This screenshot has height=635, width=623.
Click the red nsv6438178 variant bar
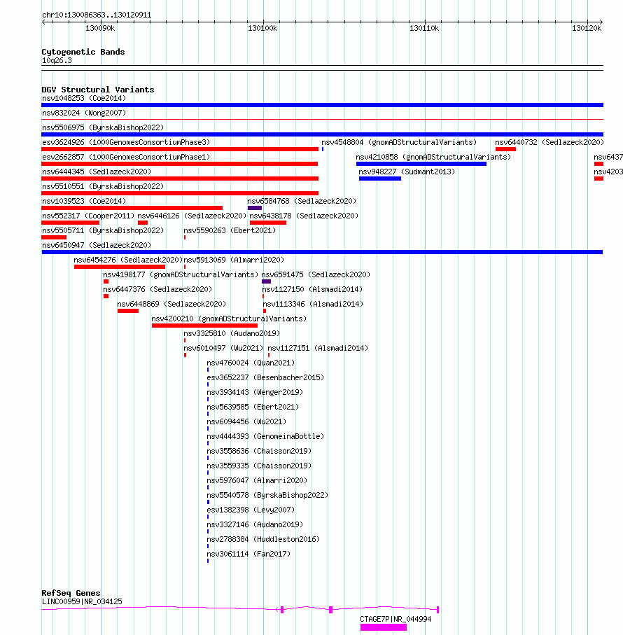[x=267, y=223]
